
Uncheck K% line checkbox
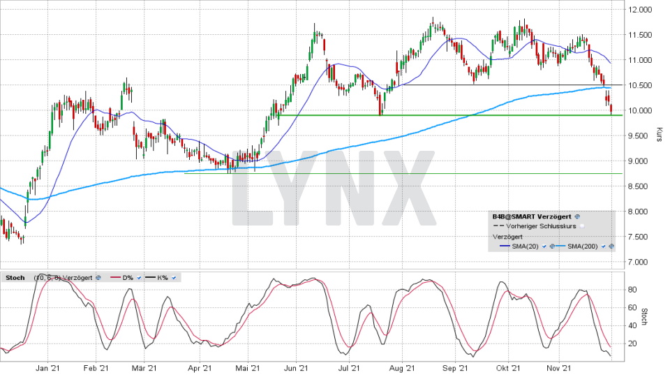174,278
